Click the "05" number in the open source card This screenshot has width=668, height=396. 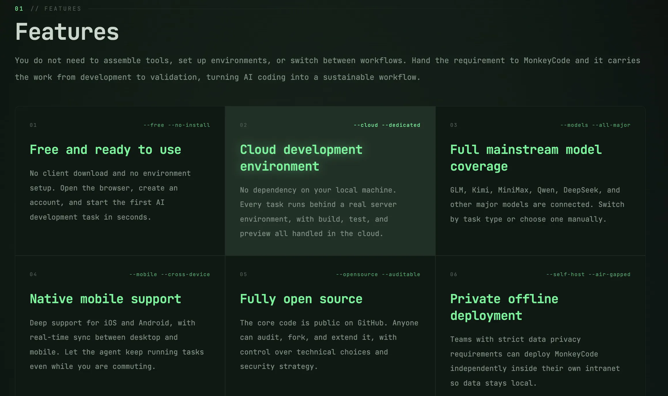coord(244,274)
